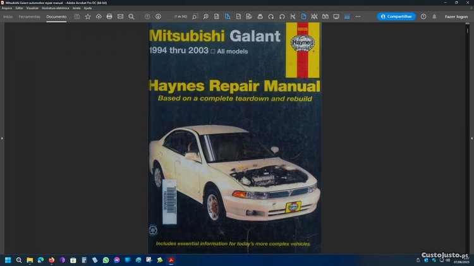This screenshot has height=266, width=474.
Task: Expand the left navigation pane arrow
Action: (x=2, y=138)
